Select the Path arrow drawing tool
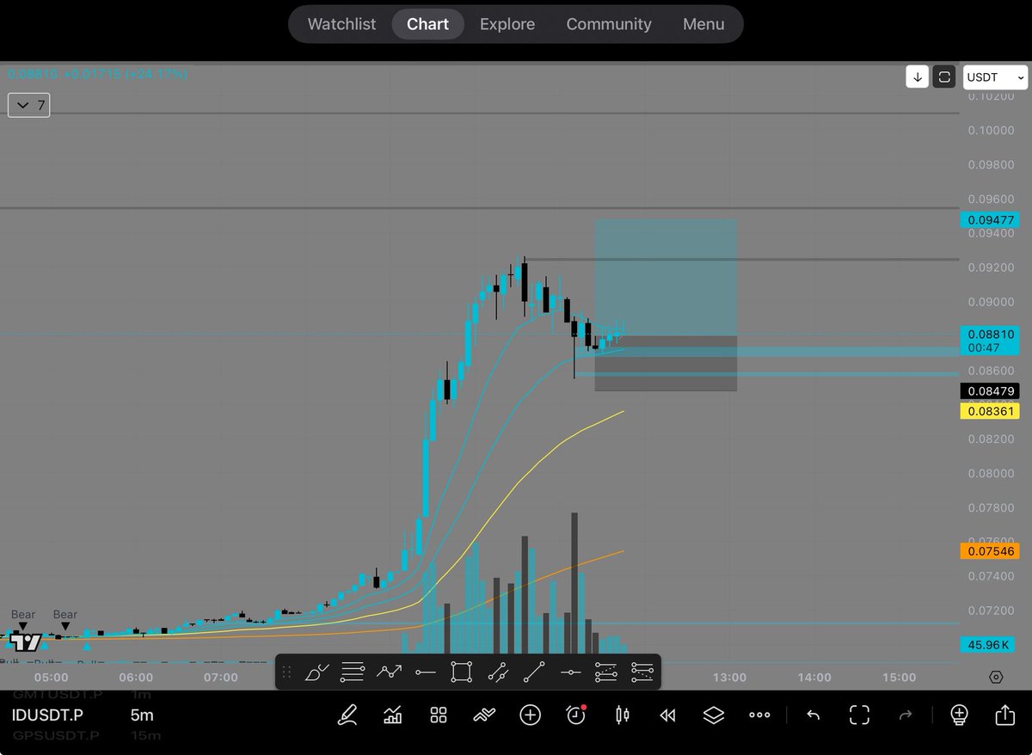Screen dimensions: 1032x755 389,672
